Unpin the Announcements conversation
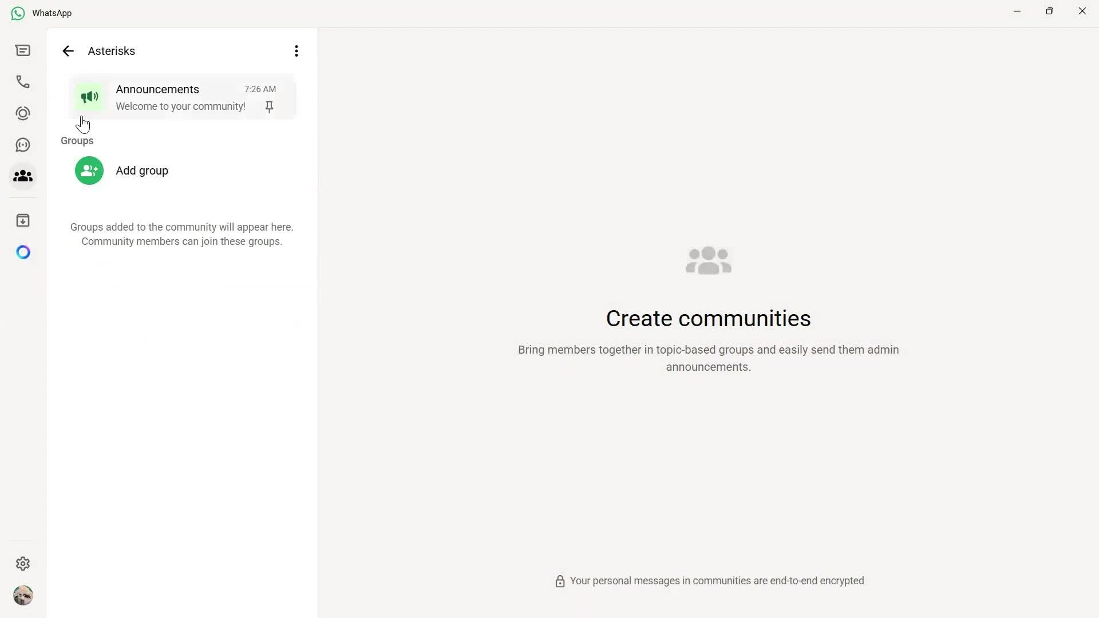Image resolution: width=1099 pixels, height=618 pixels. click(x=268, y=106)
